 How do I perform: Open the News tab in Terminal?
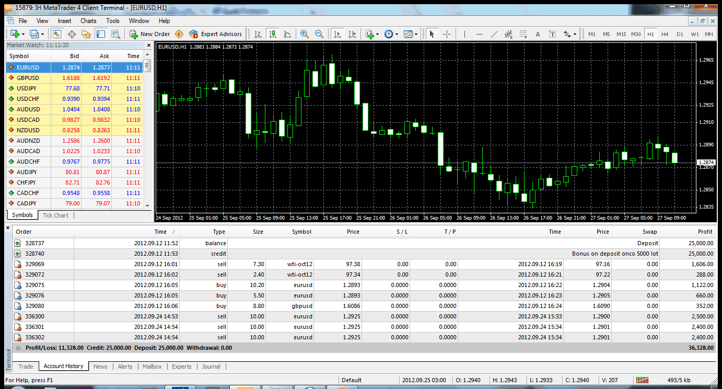tap(100, 367)
